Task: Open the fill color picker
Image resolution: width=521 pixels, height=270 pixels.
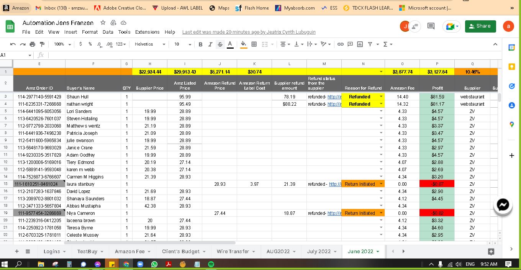Action: click(243, 44)
